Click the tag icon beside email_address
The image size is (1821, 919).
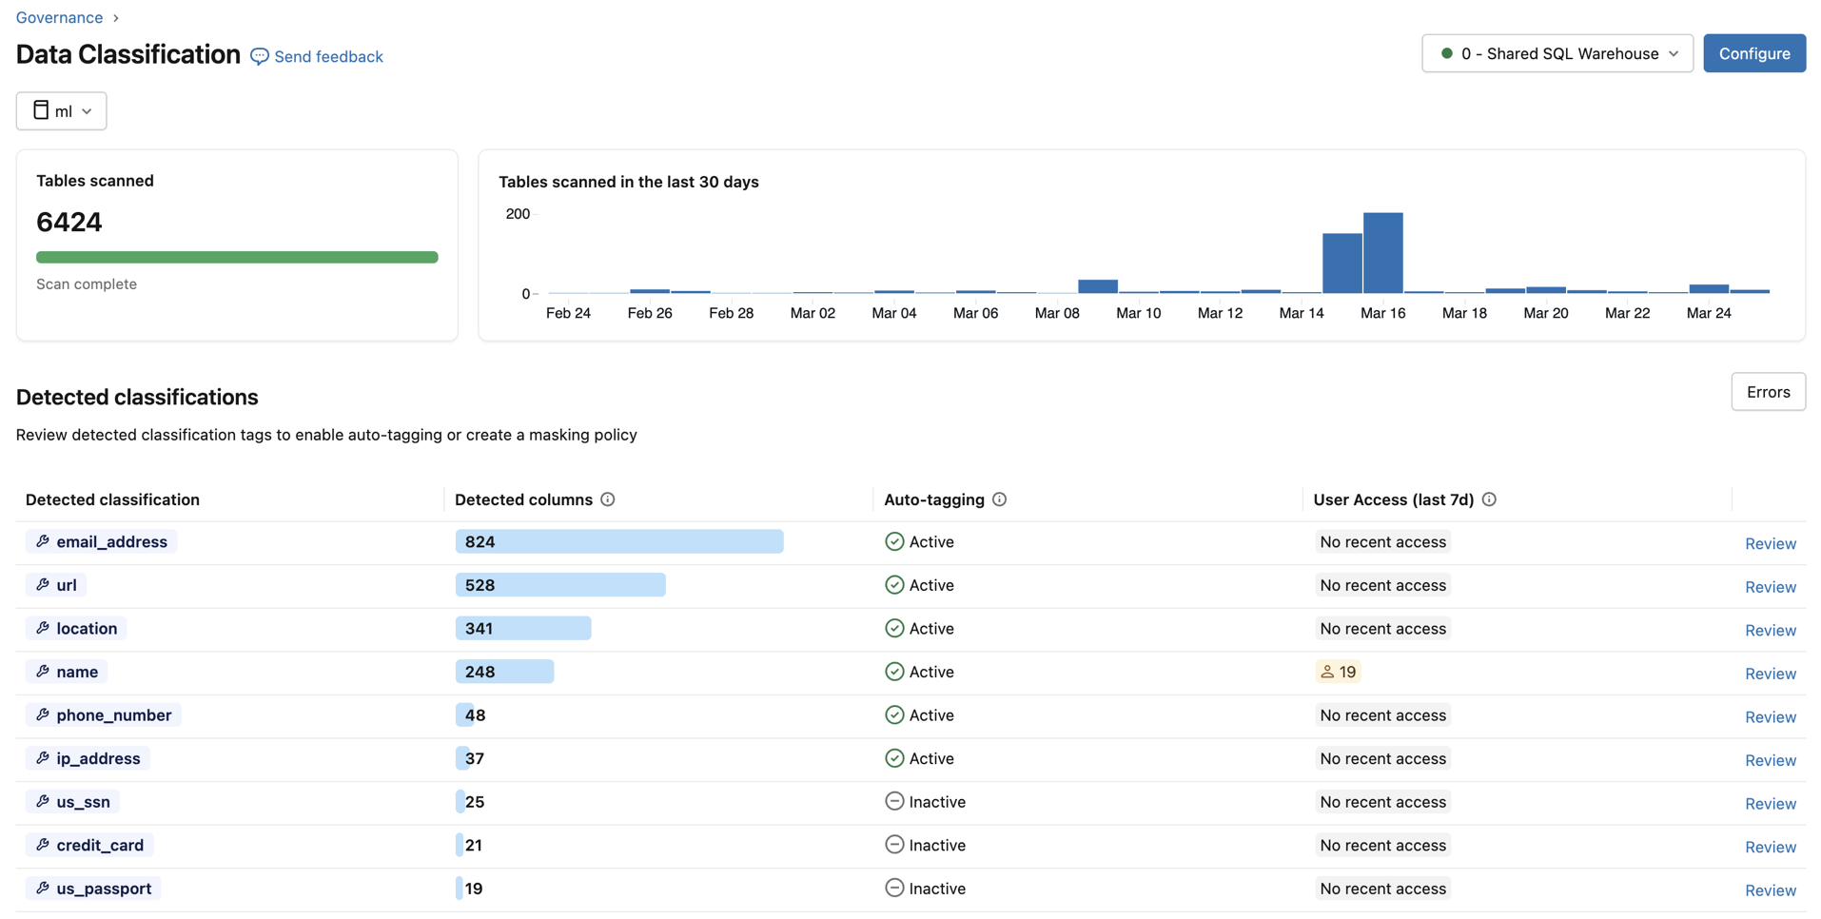click(x=43, y=541)
